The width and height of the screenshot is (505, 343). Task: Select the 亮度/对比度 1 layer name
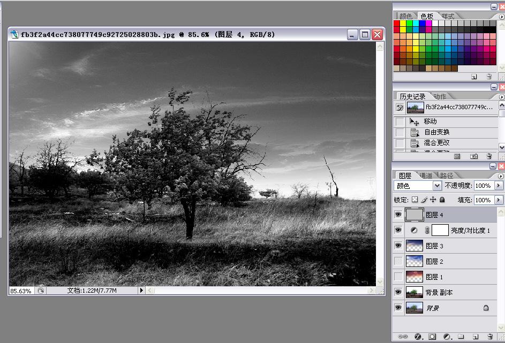point(471,231)
